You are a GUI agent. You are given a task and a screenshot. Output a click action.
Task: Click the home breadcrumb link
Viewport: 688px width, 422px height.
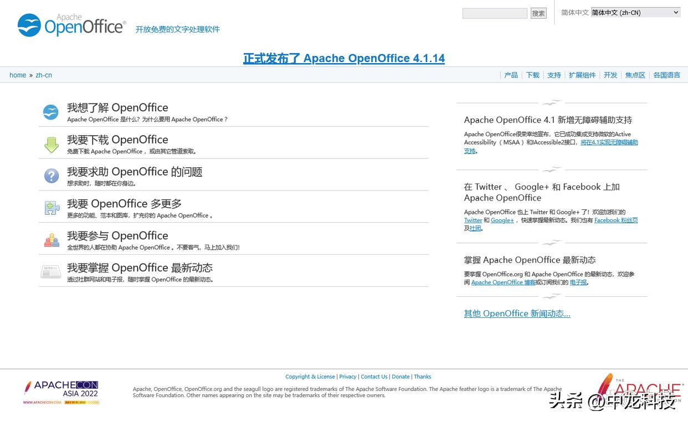pos(18,75)
